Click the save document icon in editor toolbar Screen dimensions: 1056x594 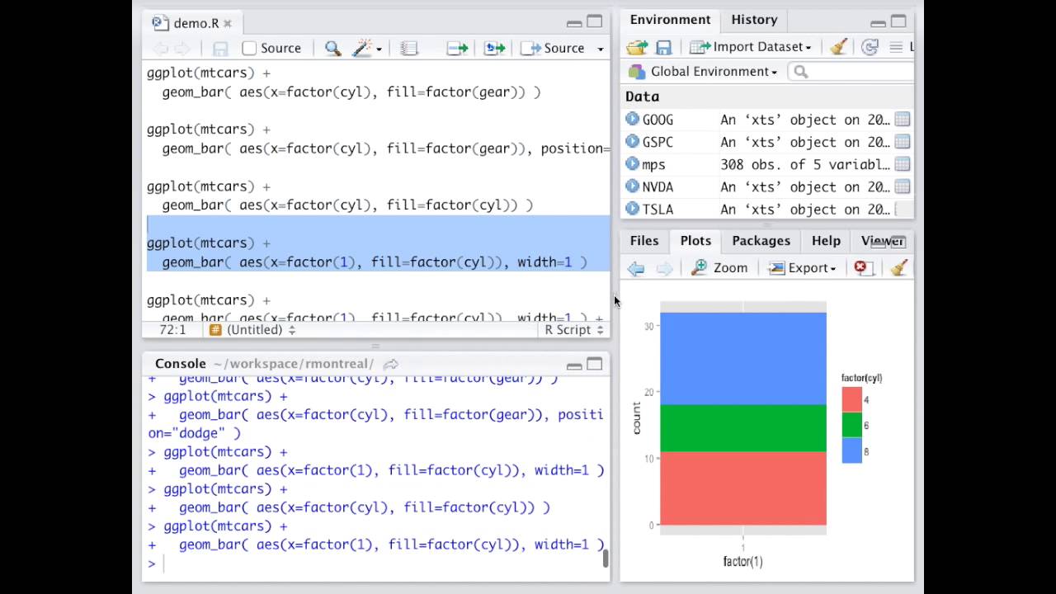click(220, 49)
